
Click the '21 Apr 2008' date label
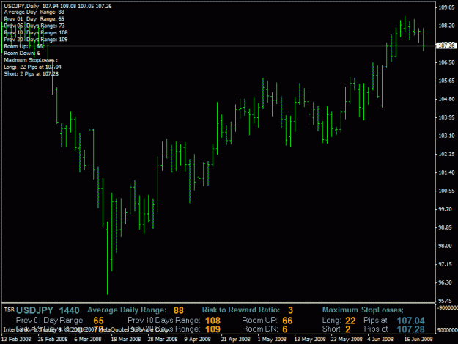[235, 339]
